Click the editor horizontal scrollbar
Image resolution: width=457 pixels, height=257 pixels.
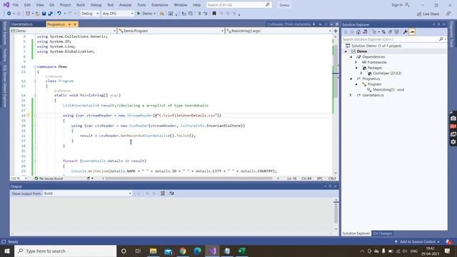coord(189,178)
